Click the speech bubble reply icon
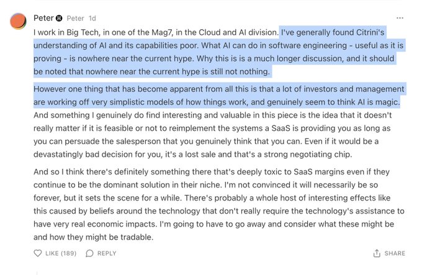422x275 pixels. [x=90, y=253]
